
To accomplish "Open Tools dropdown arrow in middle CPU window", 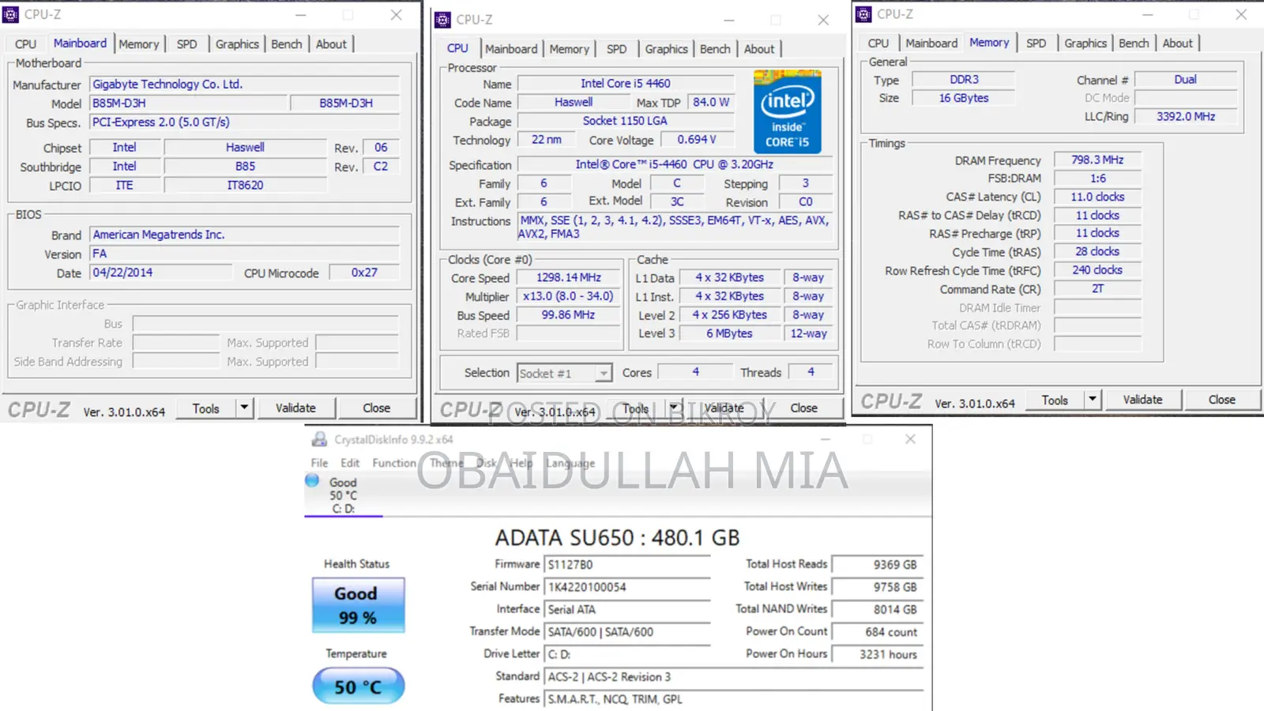I will [674, 408].
